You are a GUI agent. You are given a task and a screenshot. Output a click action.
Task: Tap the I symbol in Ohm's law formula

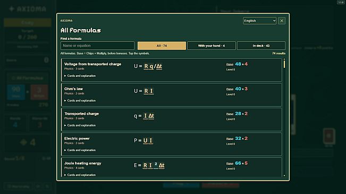[151, 91]
